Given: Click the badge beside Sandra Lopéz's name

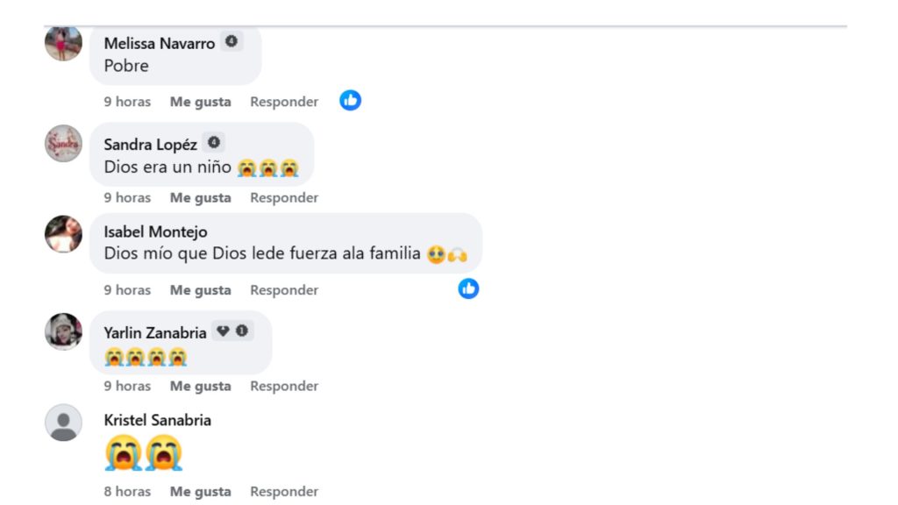Looking at the screenshot, I should tap(216, 142).
